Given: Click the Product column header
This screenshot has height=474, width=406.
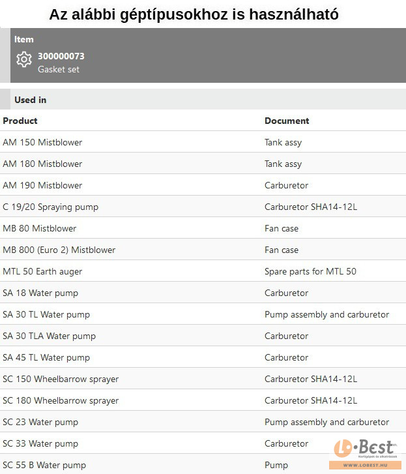Looking at the screenshot, I should pyautogui.click(x=20, y=121).
